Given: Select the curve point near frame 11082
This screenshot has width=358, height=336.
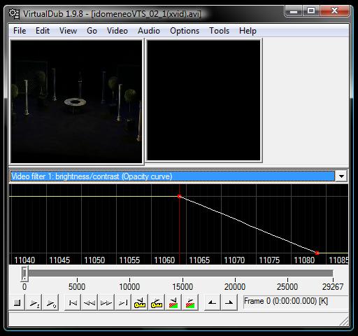Looking at the screenshot, I should (317, 253).
